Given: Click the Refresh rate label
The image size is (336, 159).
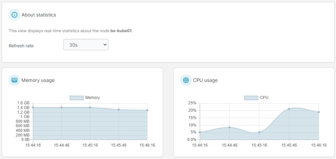Looking at the screenshot, I should 21,46.
